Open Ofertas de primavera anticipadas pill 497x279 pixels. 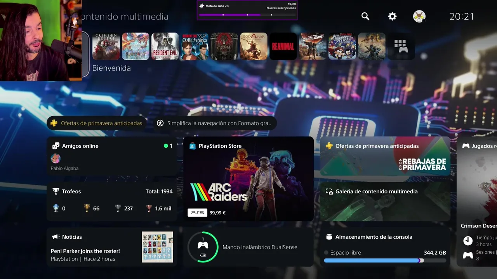97,123
